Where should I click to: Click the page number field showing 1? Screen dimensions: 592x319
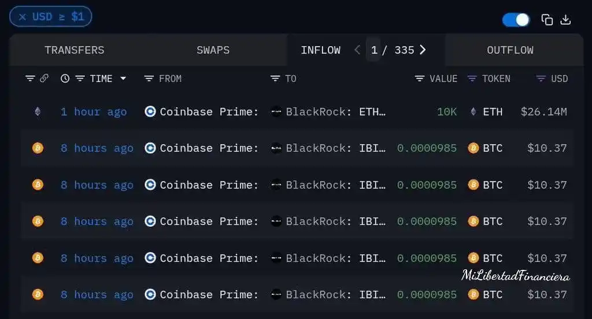pyautogui.click(x=374, y=50)
